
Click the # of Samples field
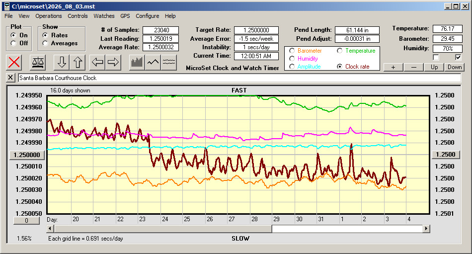[161, 30]
